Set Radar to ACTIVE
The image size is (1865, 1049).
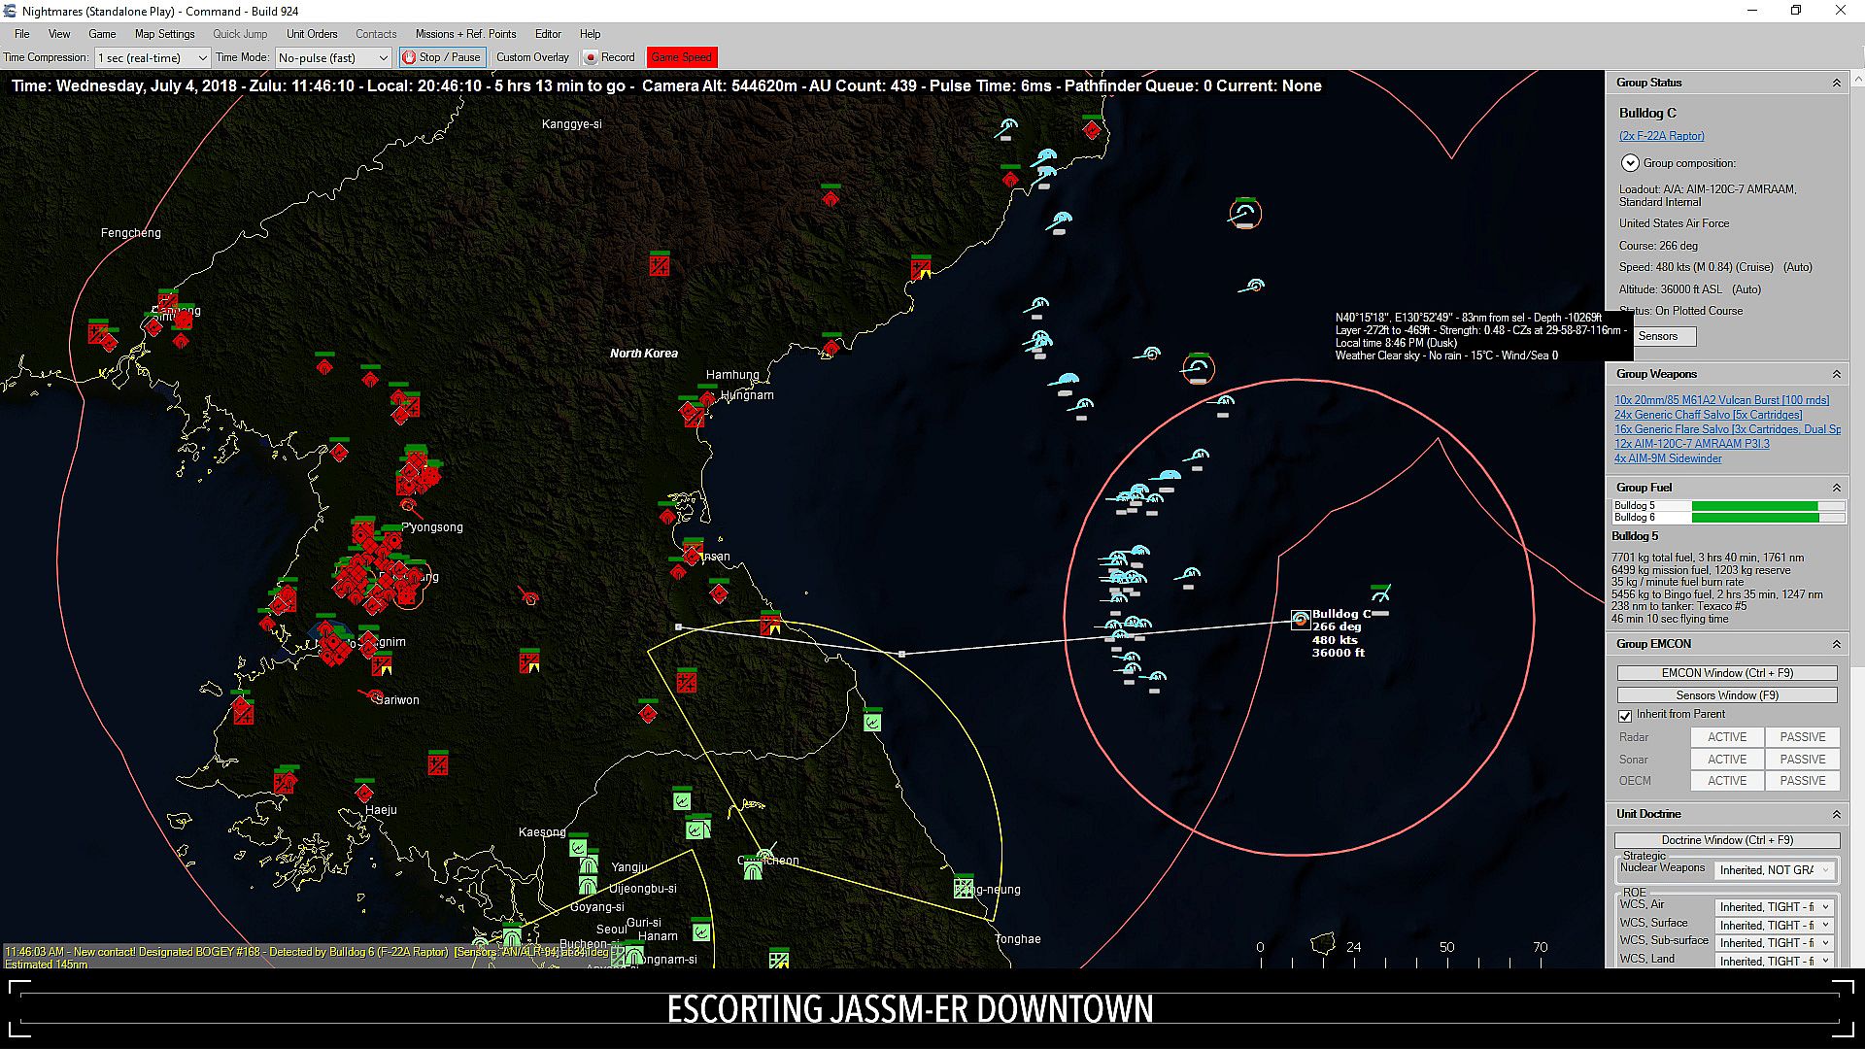point(1726,737)
